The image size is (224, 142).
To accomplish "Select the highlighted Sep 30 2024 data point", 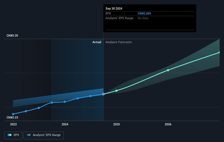I will 103,94.
